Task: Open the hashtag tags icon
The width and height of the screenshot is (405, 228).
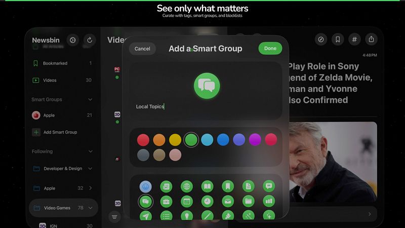Action: point(354,40)
